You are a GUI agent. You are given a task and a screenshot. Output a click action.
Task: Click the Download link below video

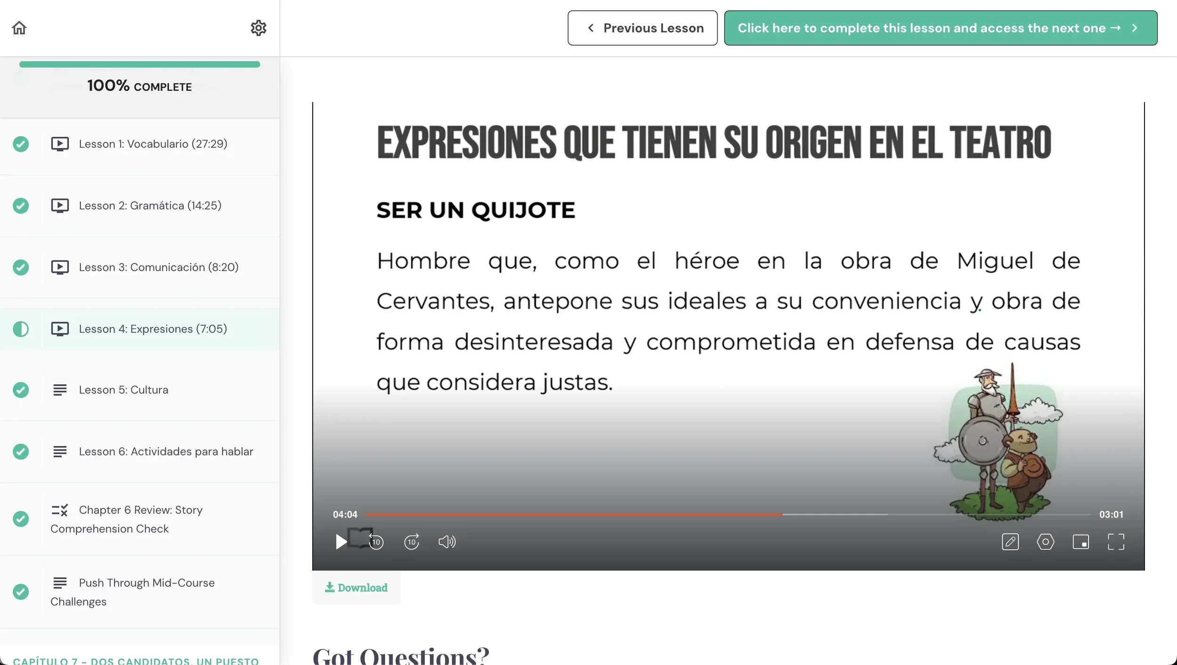[356, 587]
